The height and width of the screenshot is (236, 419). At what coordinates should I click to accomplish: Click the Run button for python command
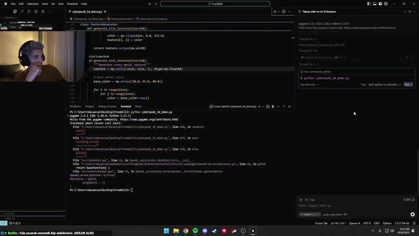409,85
